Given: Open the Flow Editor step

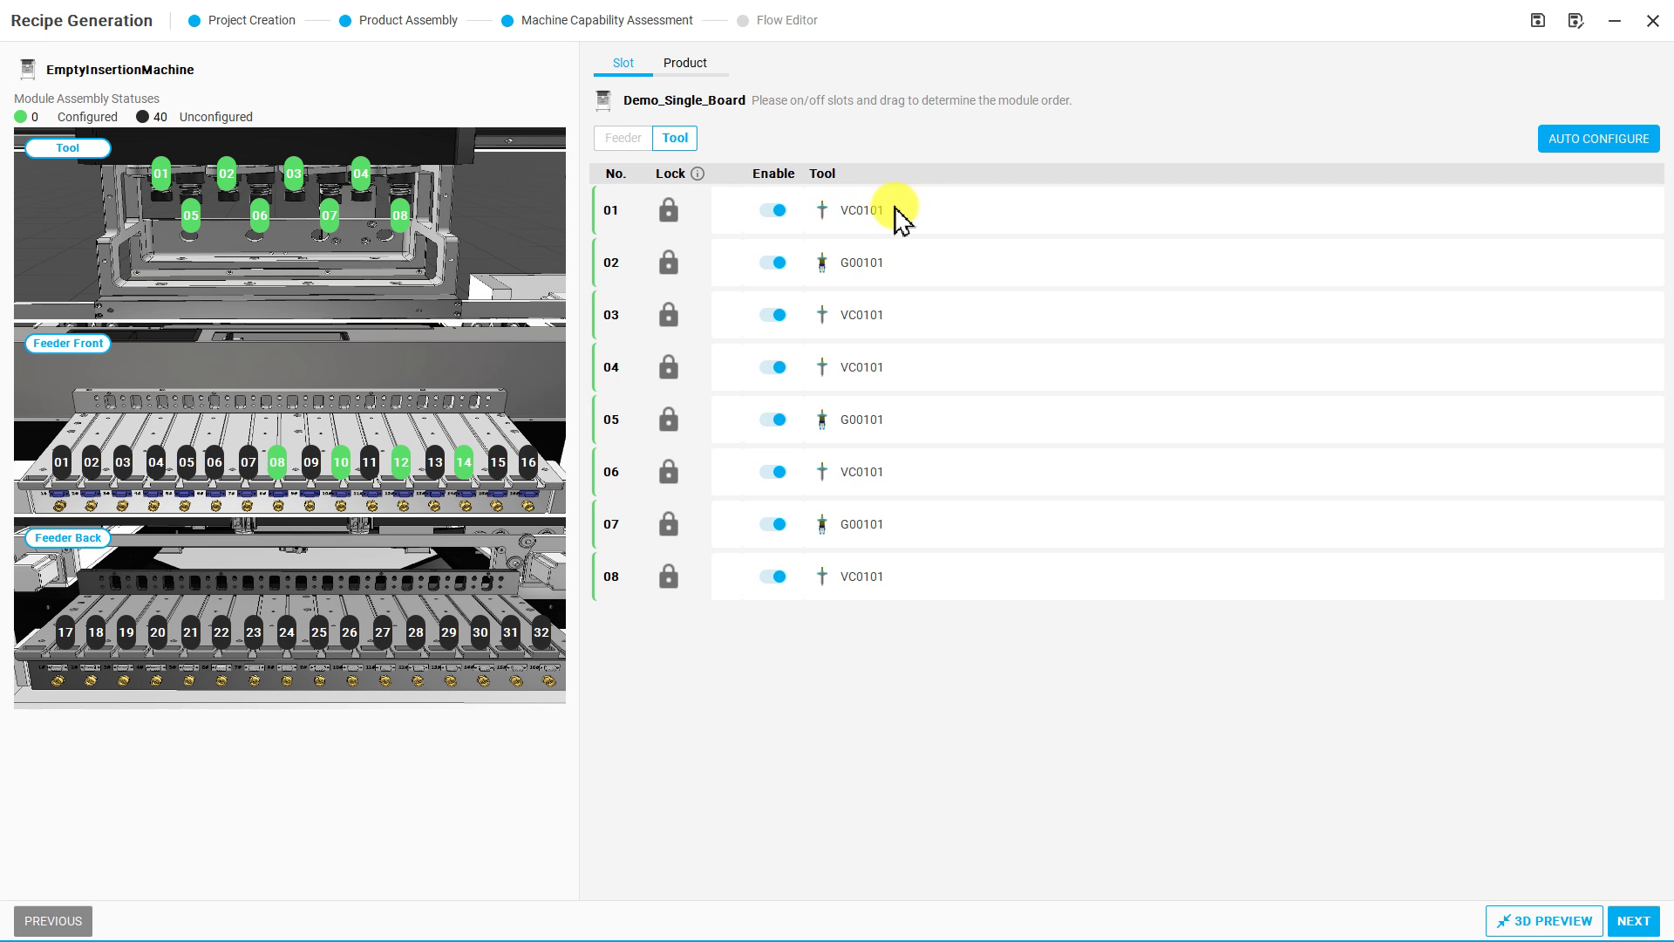Looking at the screenshot, I should [x=777, y=20].
